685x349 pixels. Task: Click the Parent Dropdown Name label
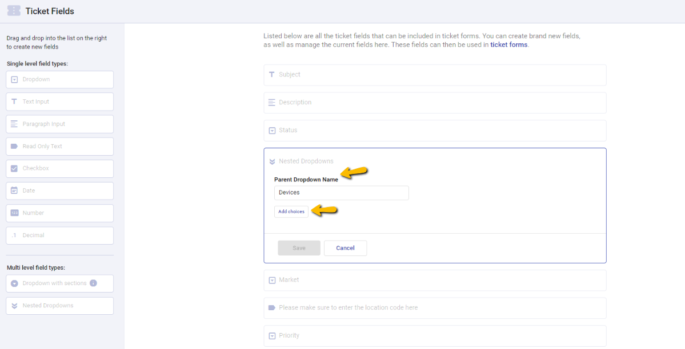tap(306, 180)
